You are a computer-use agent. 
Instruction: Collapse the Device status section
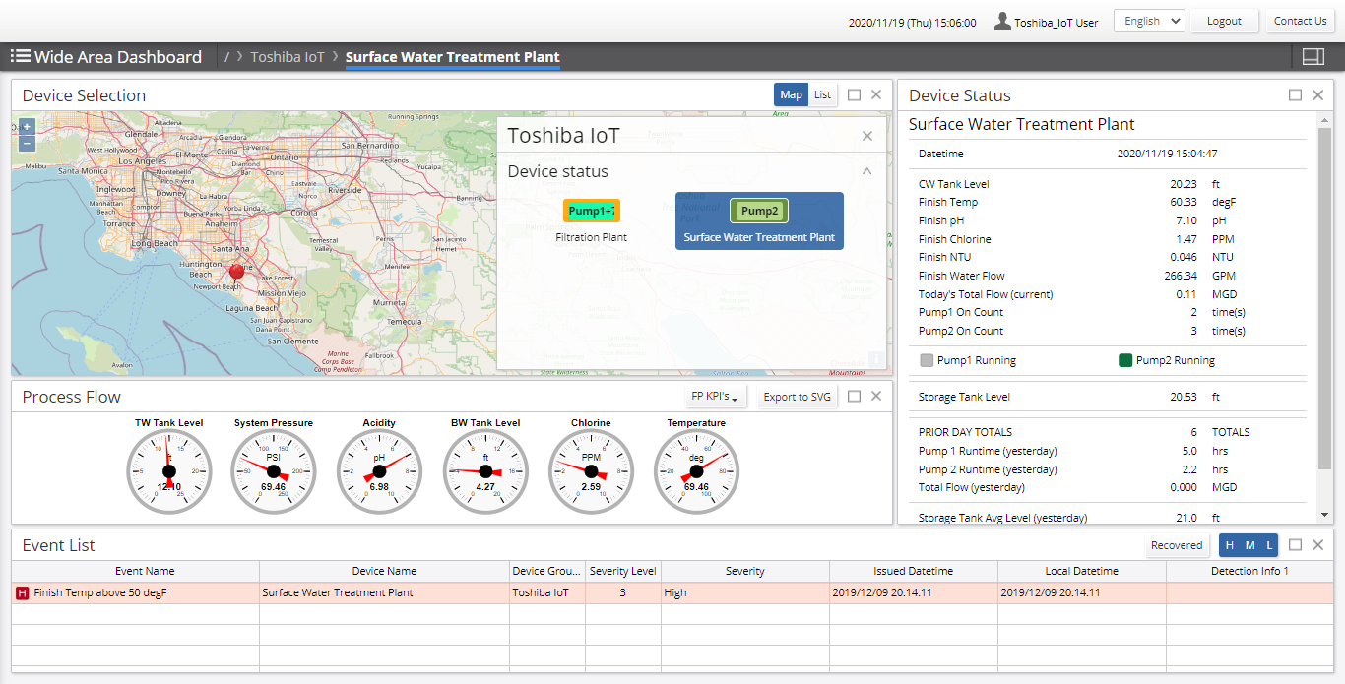click(866, 171)
